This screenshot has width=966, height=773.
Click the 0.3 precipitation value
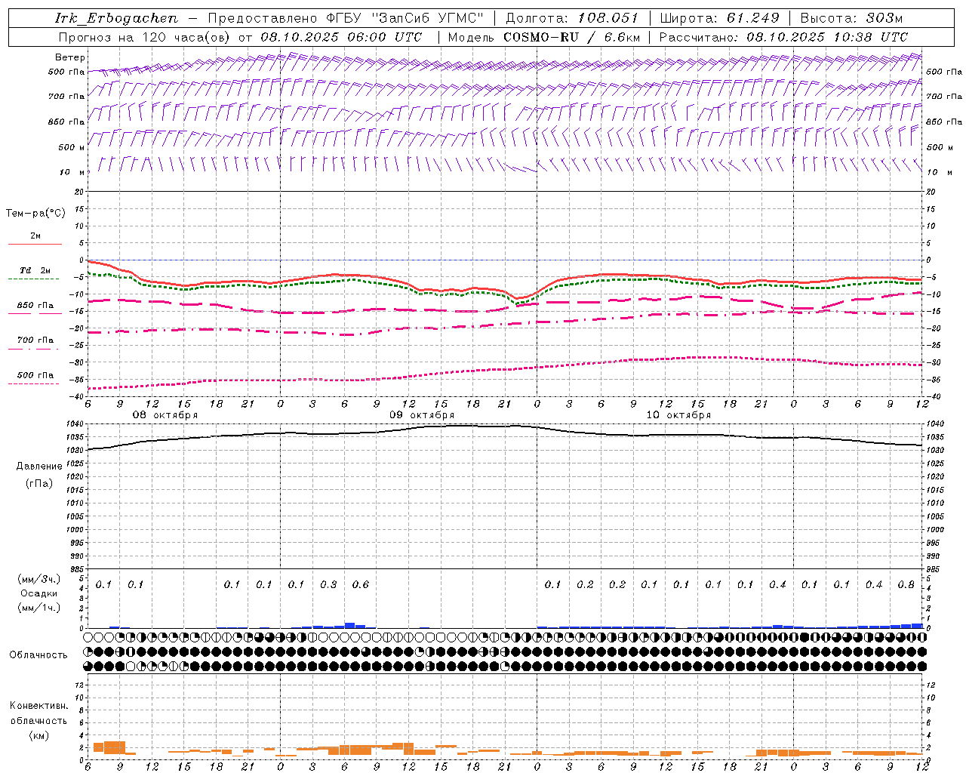pos(328,584)
